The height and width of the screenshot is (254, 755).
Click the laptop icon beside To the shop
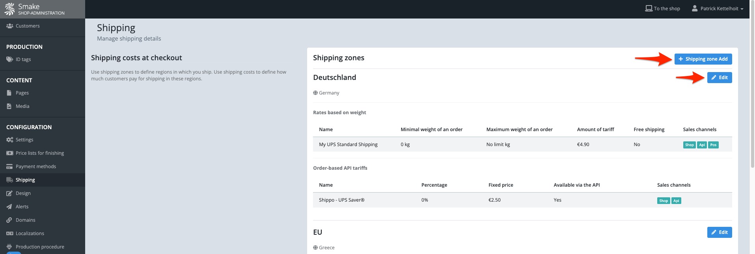tap(649, 8)
